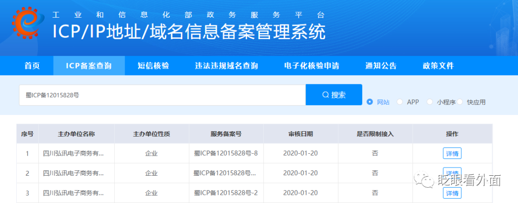Click the MIIT platform logo icon
The width and height of the screenshot is (518, 203).
(28, 23)
